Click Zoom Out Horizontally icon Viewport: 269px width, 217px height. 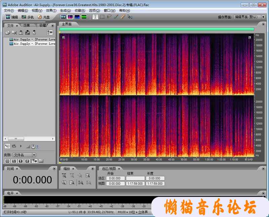[x=72, y=175]
